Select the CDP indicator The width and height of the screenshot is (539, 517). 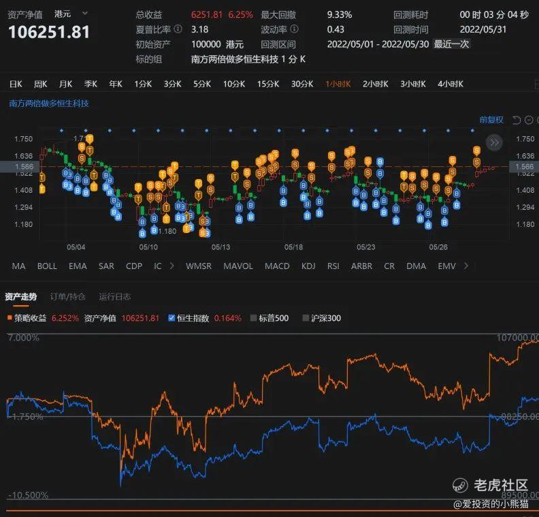tap(134, 266)
